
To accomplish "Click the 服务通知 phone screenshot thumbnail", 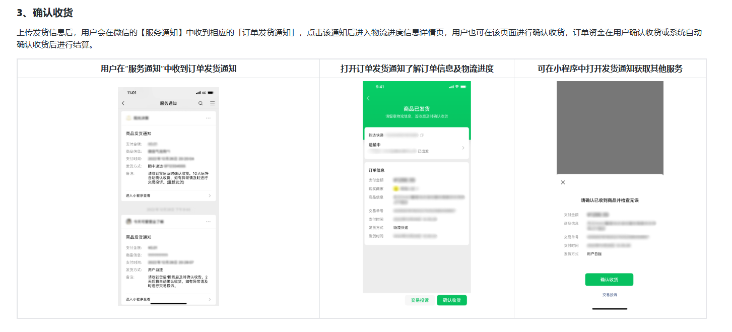I will [x=169, y=196].
